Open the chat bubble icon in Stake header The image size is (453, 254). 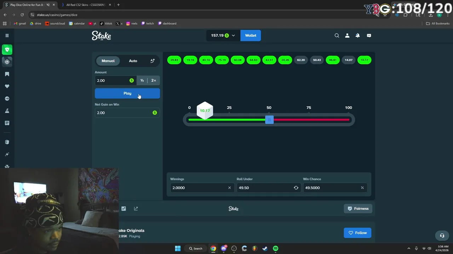369,35
